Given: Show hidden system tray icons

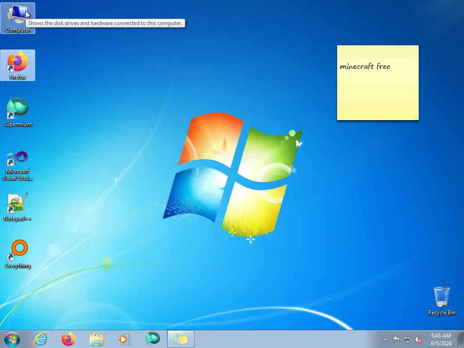Looking at the screenshot, I should 385,339.
